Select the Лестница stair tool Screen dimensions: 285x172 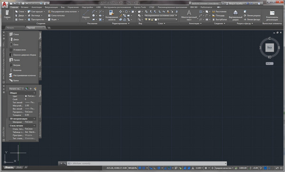(34, 16)
